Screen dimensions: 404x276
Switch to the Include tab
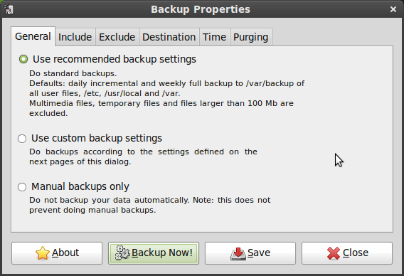coord(75,37)
